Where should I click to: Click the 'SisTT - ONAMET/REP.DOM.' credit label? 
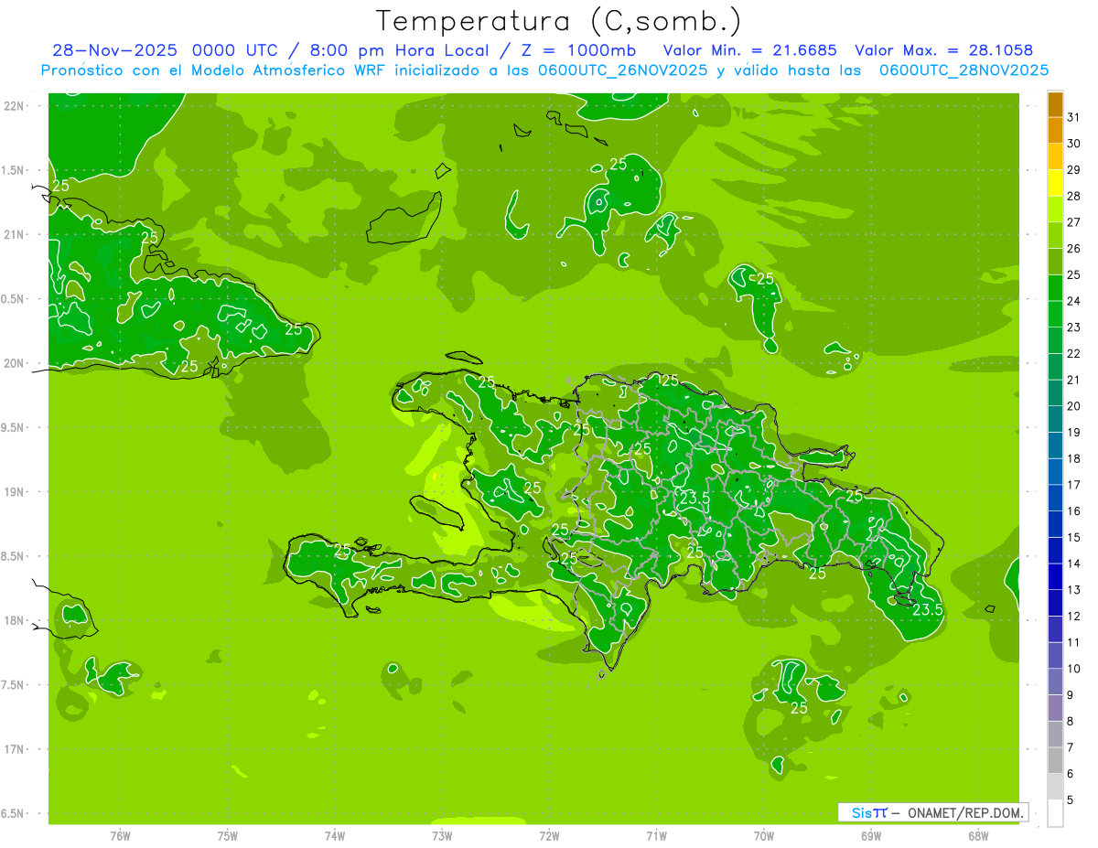[x=933, y=812]
